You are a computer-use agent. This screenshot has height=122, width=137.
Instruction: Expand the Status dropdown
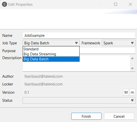point(79,100)
